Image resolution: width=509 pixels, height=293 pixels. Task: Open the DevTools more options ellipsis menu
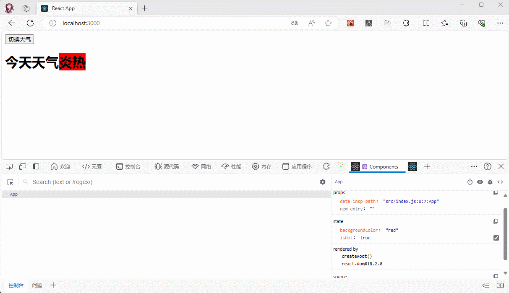(474, 166)
